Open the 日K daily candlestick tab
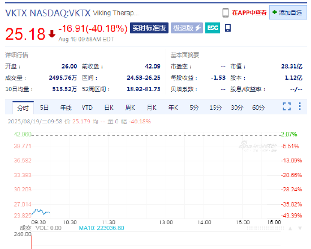Image resolution: width=311 pixels, height=249 pixels. (x=109, y=108)
